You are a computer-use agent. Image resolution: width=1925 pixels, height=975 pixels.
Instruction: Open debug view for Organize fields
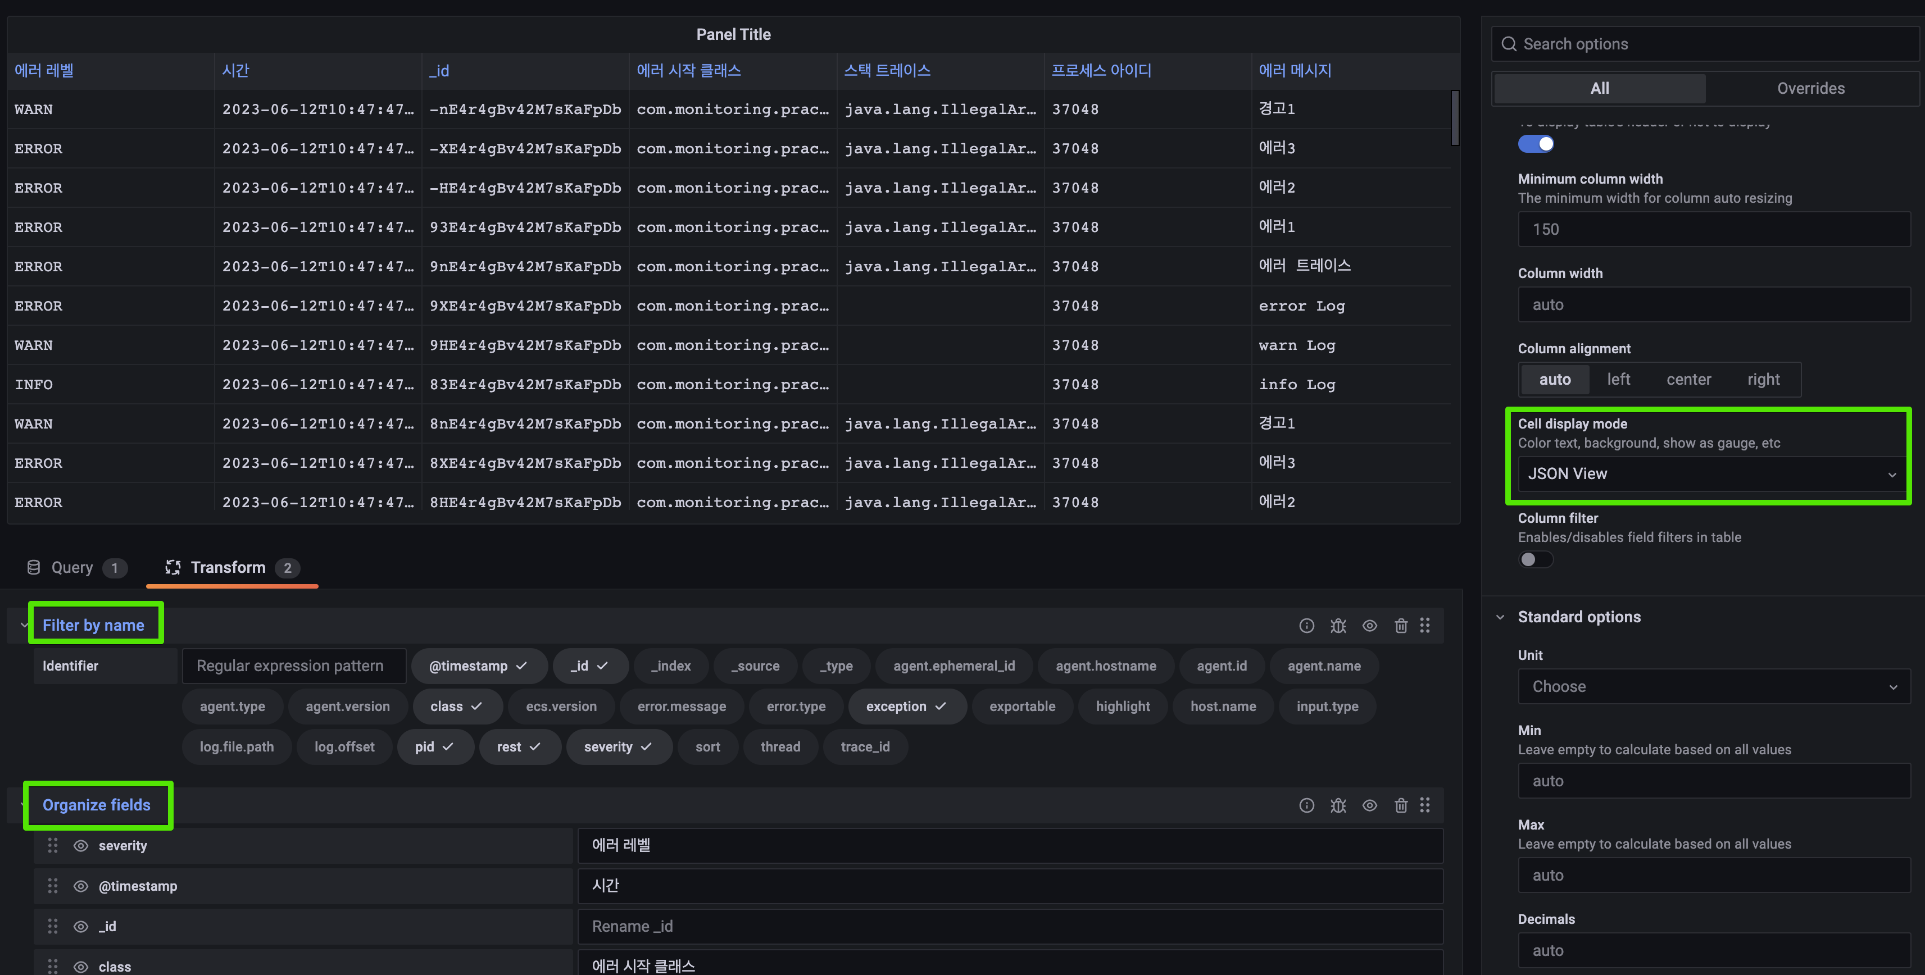point(1338,805)
